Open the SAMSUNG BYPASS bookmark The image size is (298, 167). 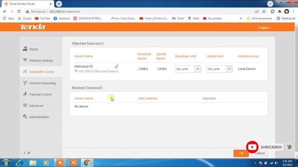pyautogui.click(x=88, y=19)
